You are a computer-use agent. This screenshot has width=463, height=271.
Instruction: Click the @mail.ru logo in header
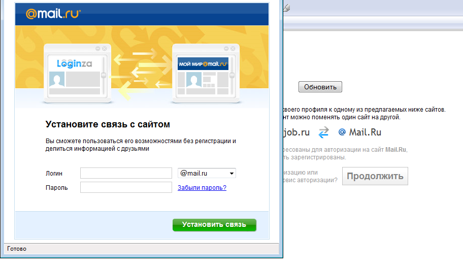tap(53, 14)
